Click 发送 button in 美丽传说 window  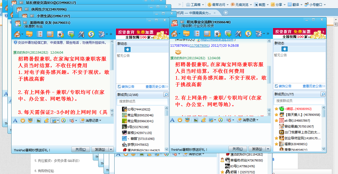click(100, 149)
